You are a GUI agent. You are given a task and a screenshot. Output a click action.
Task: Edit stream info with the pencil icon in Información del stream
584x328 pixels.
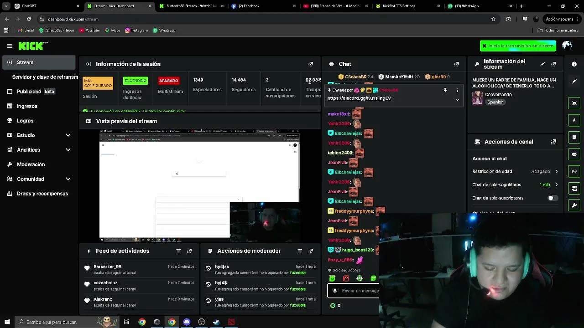coord(542,64)
